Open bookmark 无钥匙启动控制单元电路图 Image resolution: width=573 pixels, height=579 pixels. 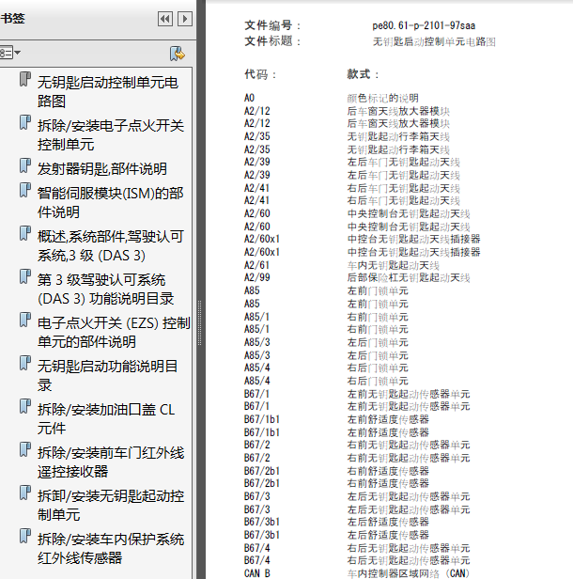tap(108, 91)
